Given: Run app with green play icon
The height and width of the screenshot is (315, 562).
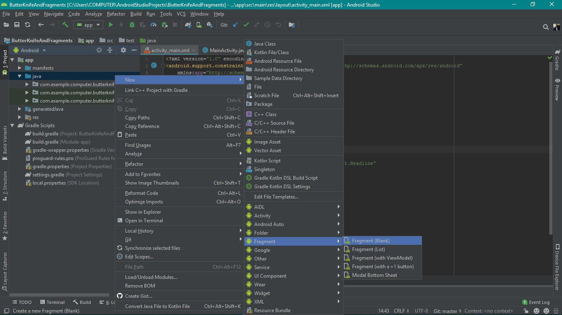Looking at the screenshot, I should click(x=110, y=25).
